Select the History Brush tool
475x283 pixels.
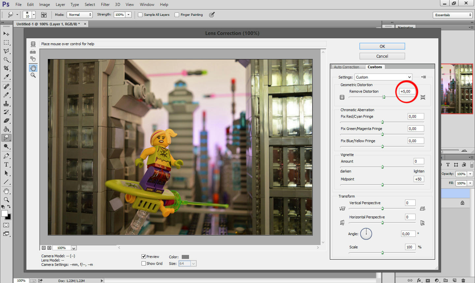[6, 112]
